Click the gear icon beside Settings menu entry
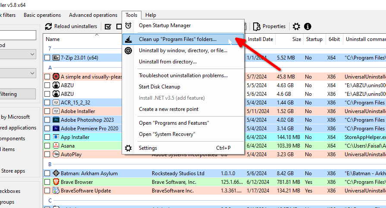 click(128, 148)
